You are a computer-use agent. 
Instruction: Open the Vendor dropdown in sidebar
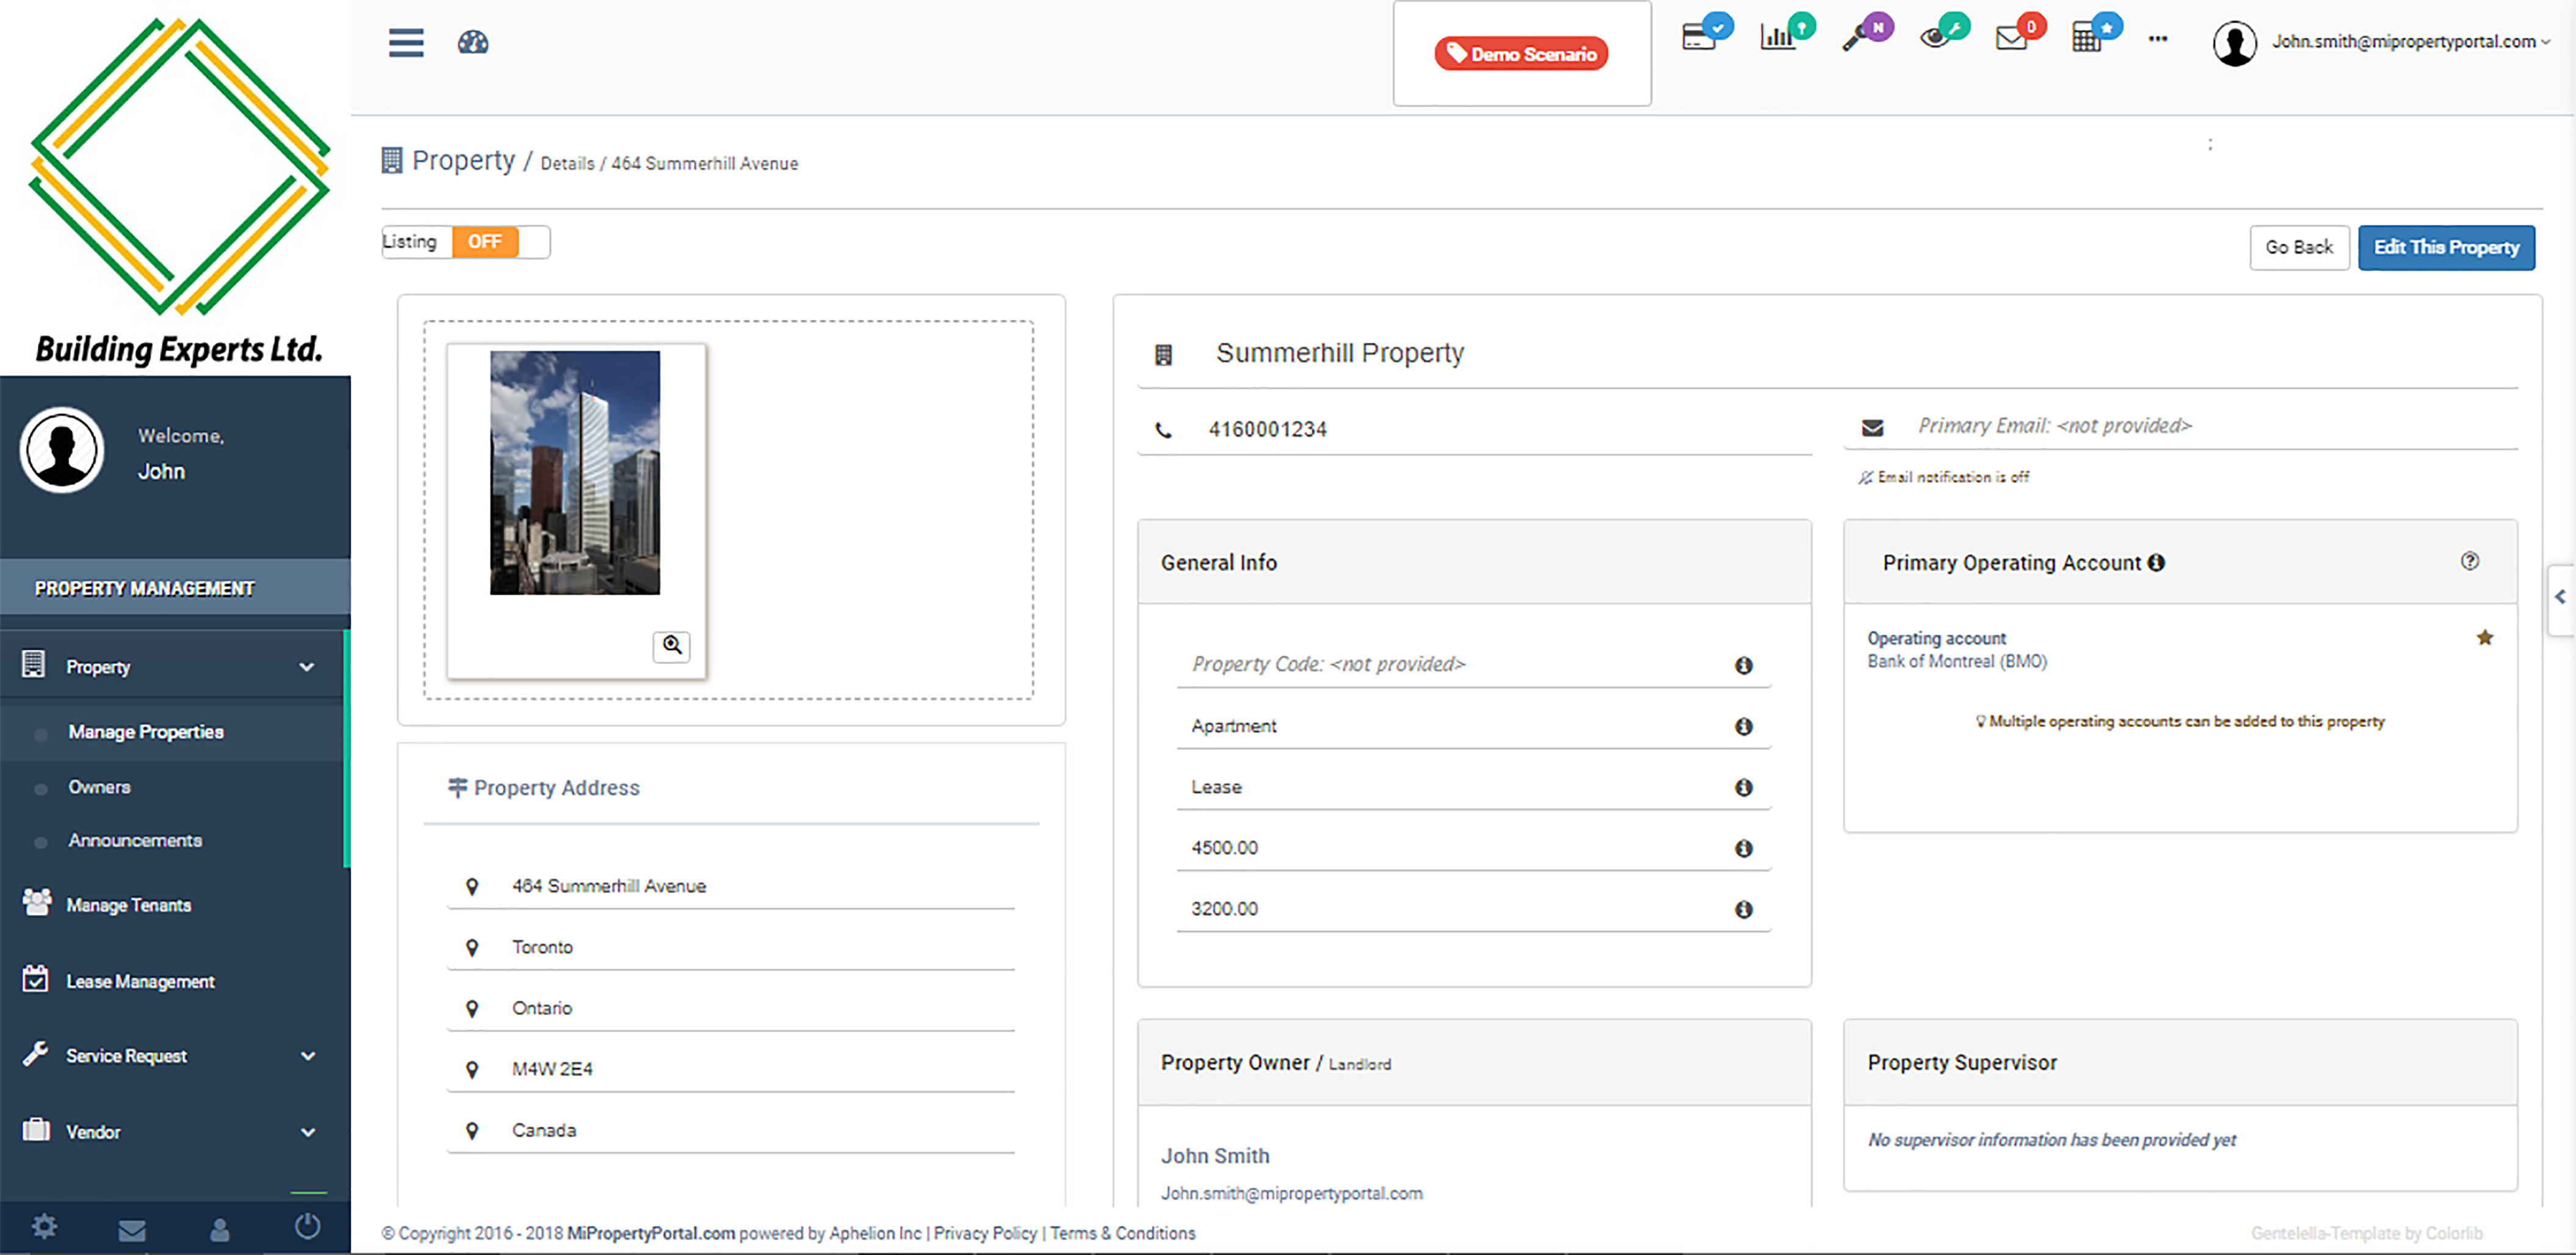pyautogui.click(x=308, y=1131)
